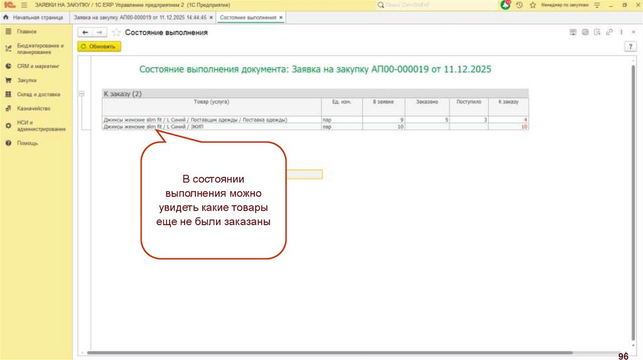The width and height of the screenshot is (643, 360).
Task: Switch to Заявка на закупку АП00-000019 tab
Action: 140,18
